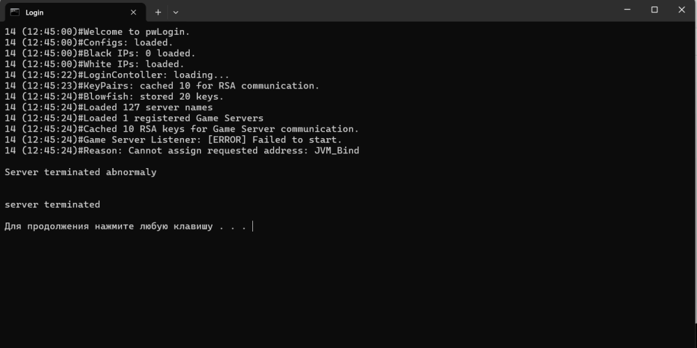Click the 'KeyPairs: cached 10' RSA line
The image size is (697, 348).
tap(162, 86)
